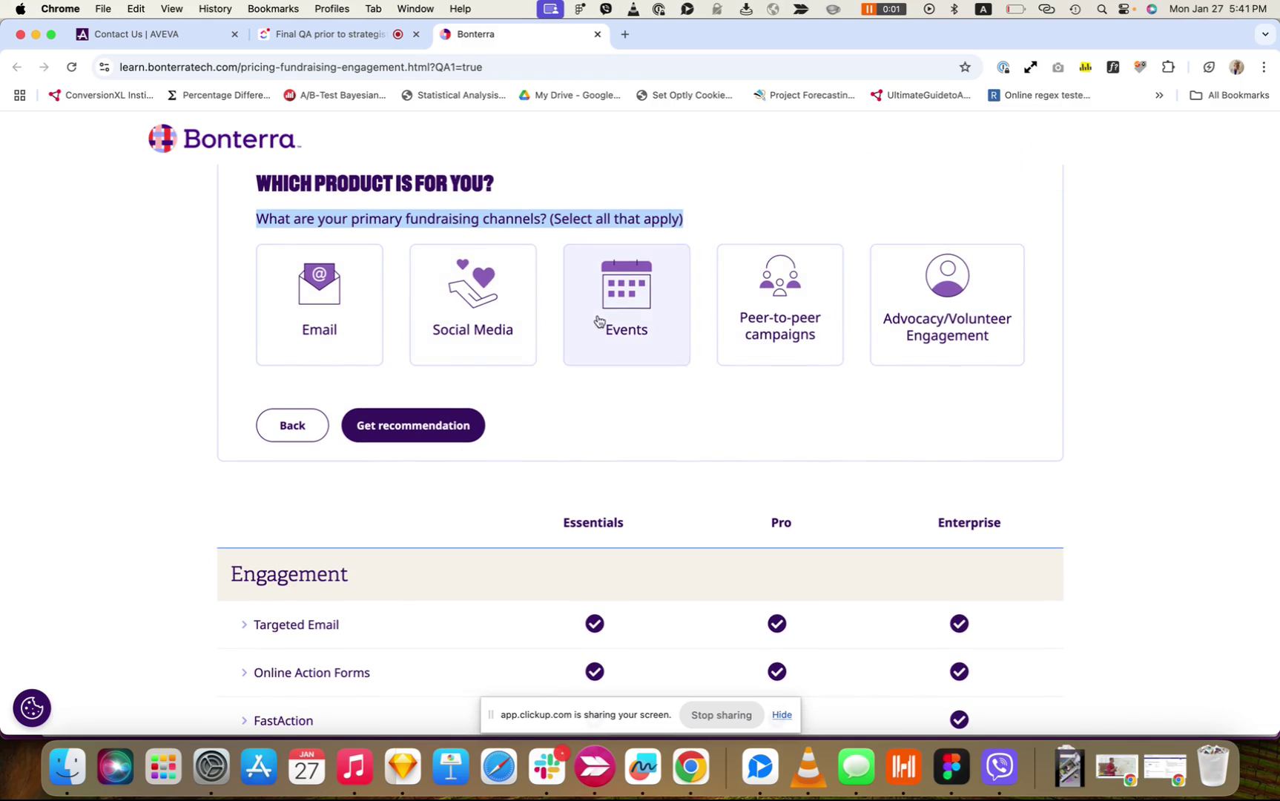
Task: Open the Window menu
Action: (x=415, y=9)
